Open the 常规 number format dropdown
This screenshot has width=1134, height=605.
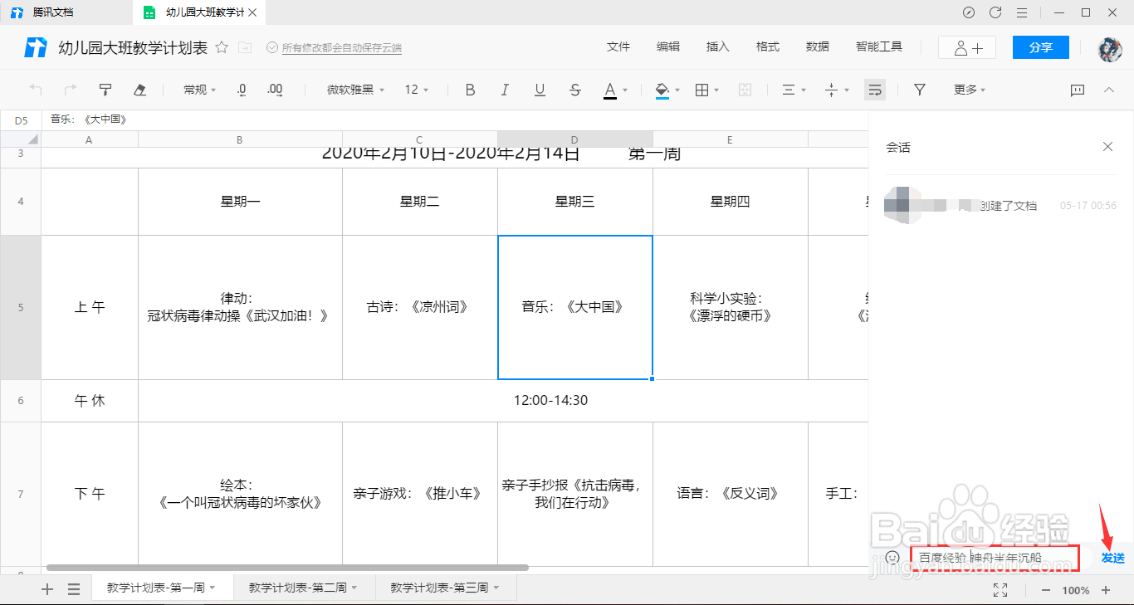click(x=199, y=90)
